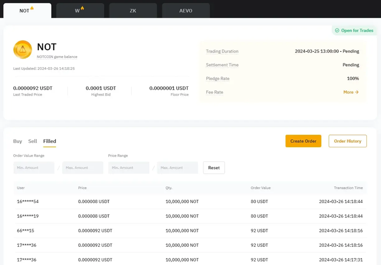
Task: Click the Open for Trades checkmark icon
Action: (337, 30)
